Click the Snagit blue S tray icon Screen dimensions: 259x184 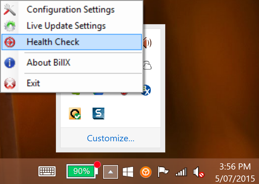98,114
